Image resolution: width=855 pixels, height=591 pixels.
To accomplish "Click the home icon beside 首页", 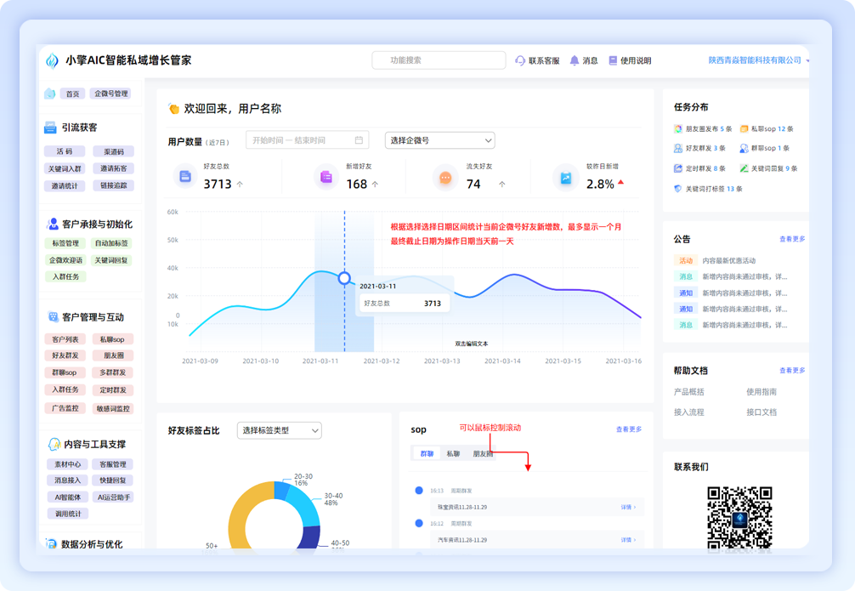I will 50,94.
